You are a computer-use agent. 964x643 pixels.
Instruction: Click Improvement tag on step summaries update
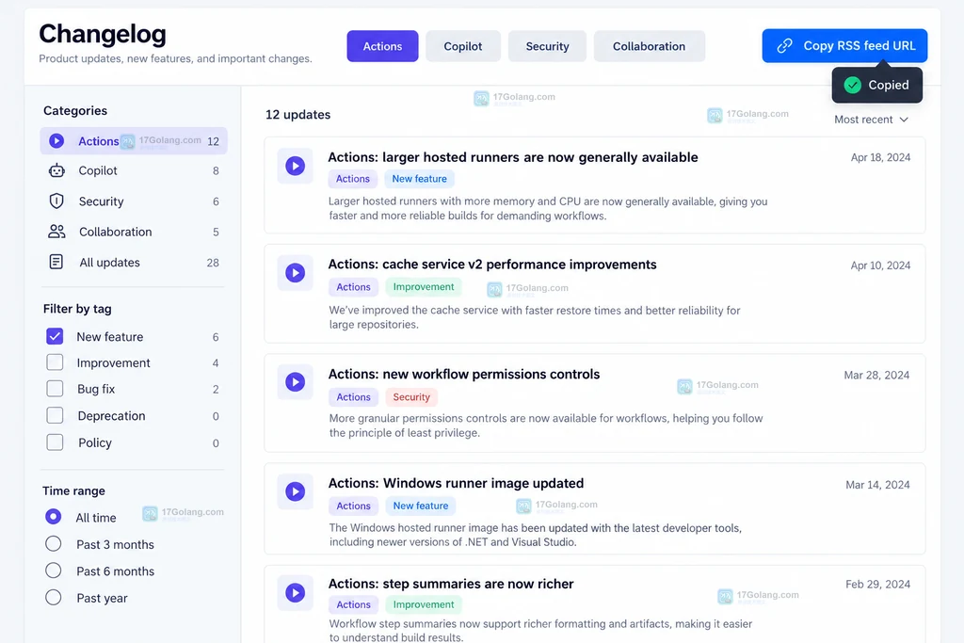point(424,605)
